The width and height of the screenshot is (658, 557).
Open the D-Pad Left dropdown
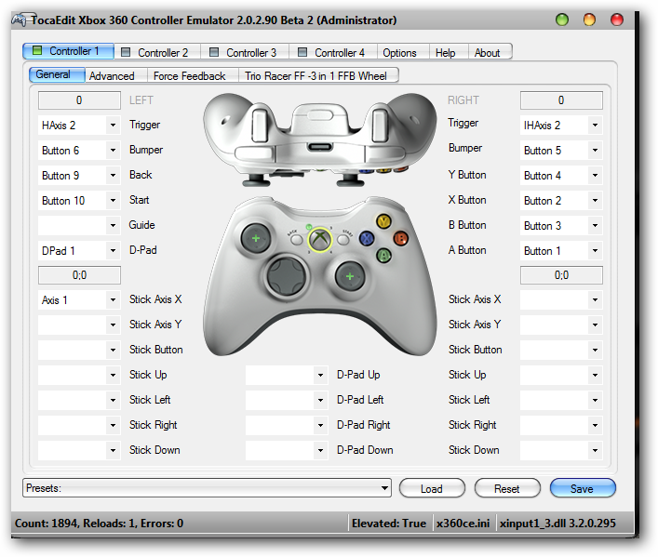click(287, 400)
